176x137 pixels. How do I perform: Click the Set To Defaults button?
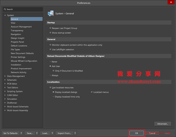(11, 133)
